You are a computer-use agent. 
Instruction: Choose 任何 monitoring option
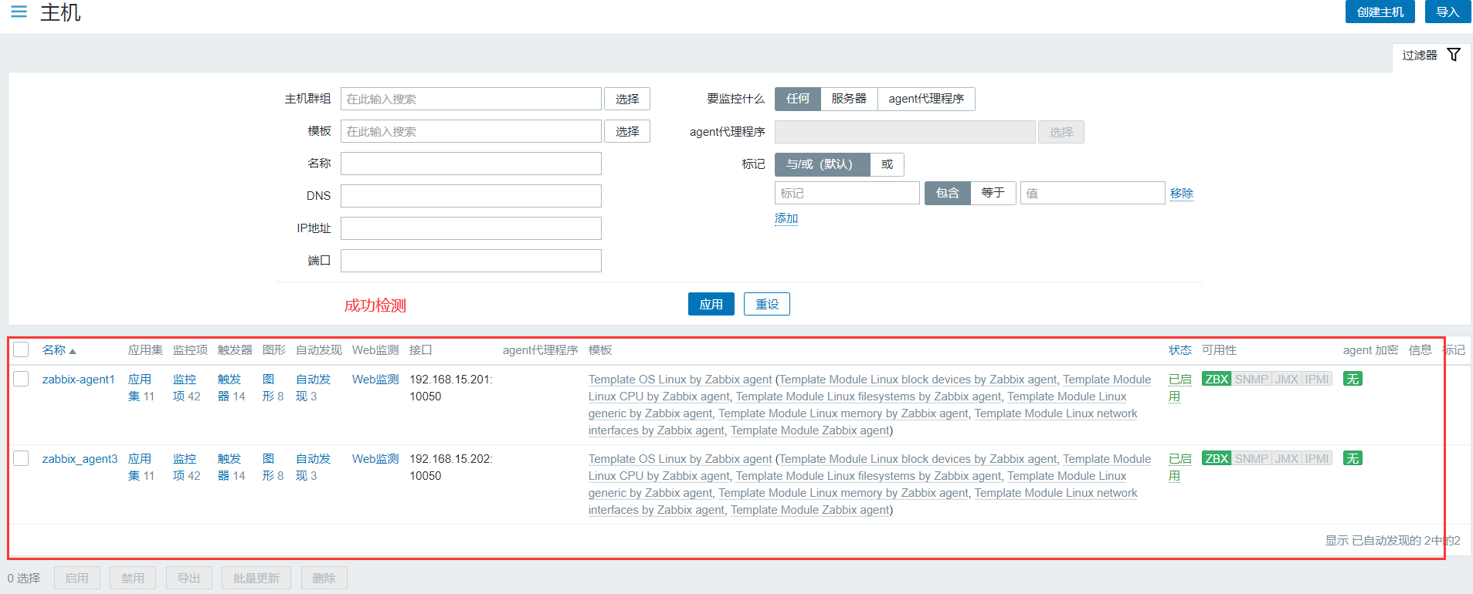click(x=798, y=99)
